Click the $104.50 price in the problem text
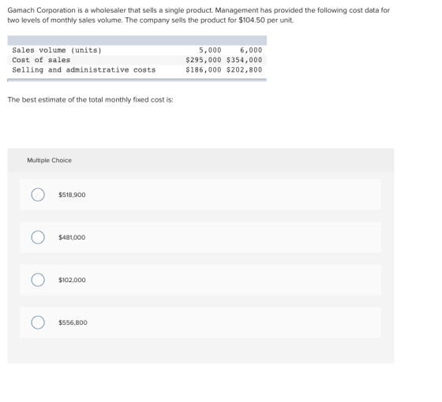442x402 pixels. pyautogui.click(x=252, y=20)
